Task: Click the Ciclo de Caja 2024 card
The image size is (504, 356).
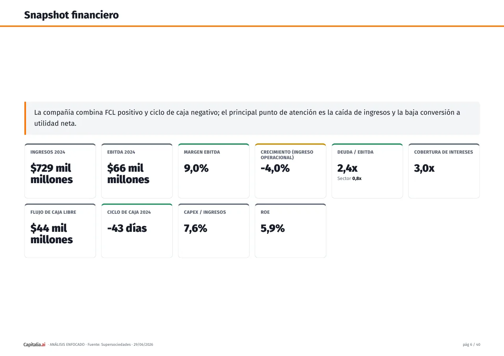Action: (x=137, y=231)
